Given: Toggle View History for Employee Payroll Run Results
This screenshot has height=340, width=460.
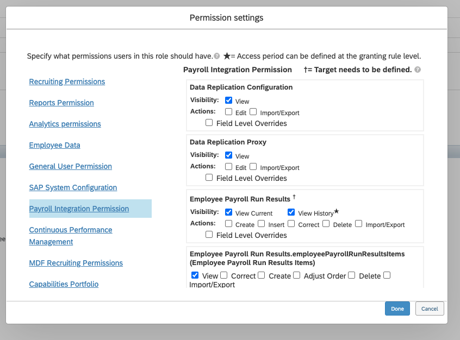Looking at the screenshot, I should [291, 212].
